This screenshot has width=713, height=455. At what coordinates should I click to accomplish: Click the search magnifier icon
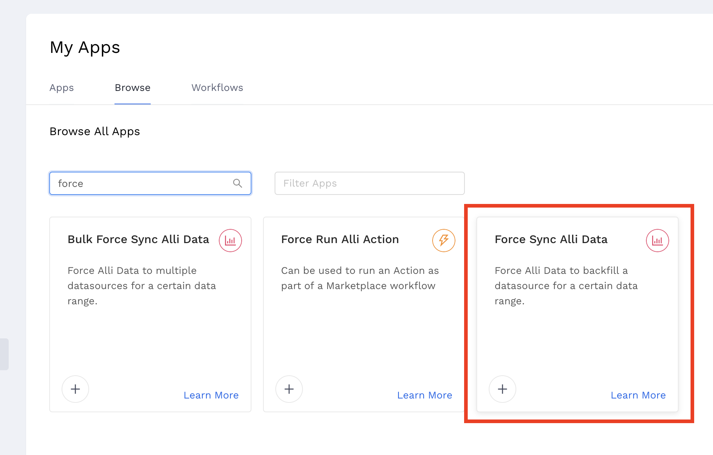pyautogui.click(x=237, y=183)
